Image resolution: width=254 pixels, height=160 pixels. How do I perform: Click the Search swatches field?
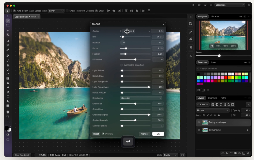click(x=223, y=69)
